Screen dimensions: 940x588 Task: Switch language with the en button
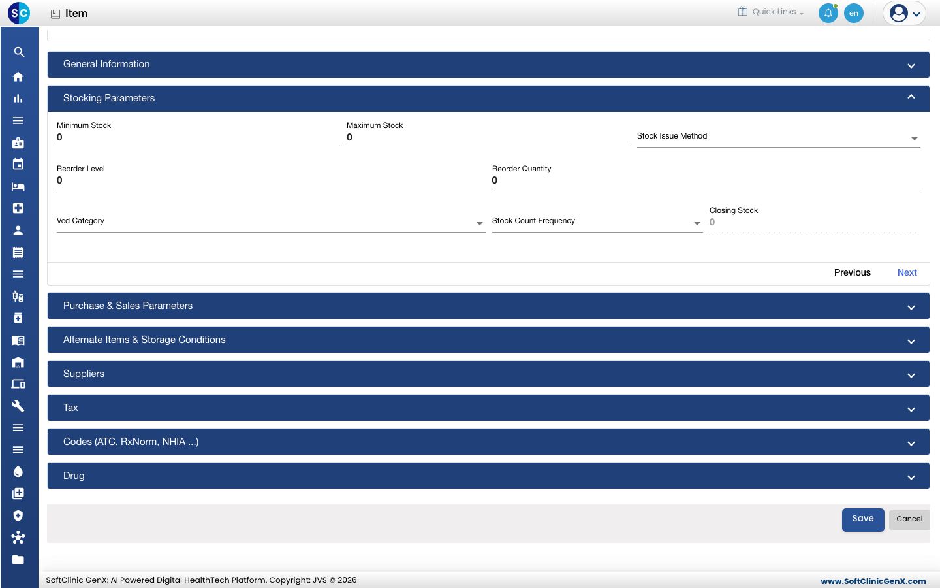854,13
